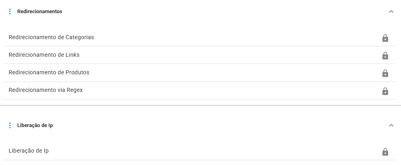Click lock icon for Liberação de Ip row
This screenshot has width=401, height=165.
(385, 152)
